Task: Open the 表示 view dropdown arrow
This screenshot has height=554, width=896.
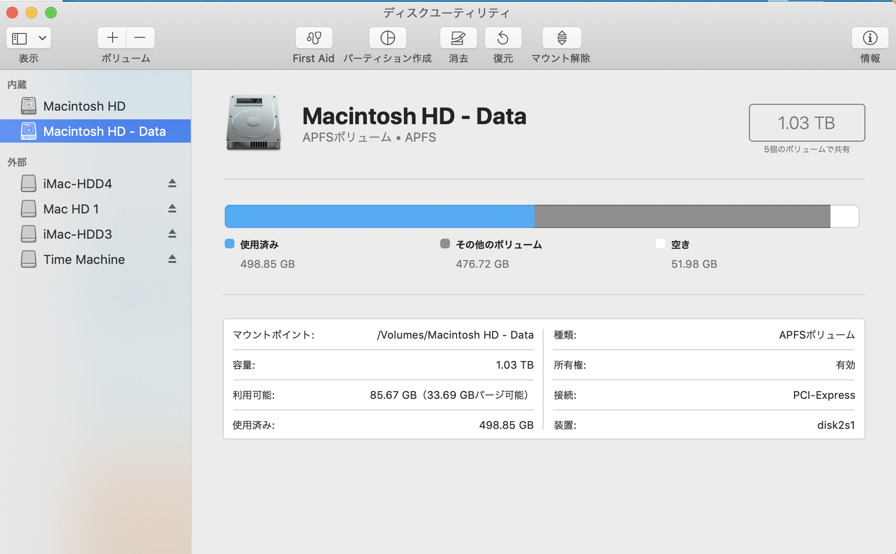Action: pos(42,38)
